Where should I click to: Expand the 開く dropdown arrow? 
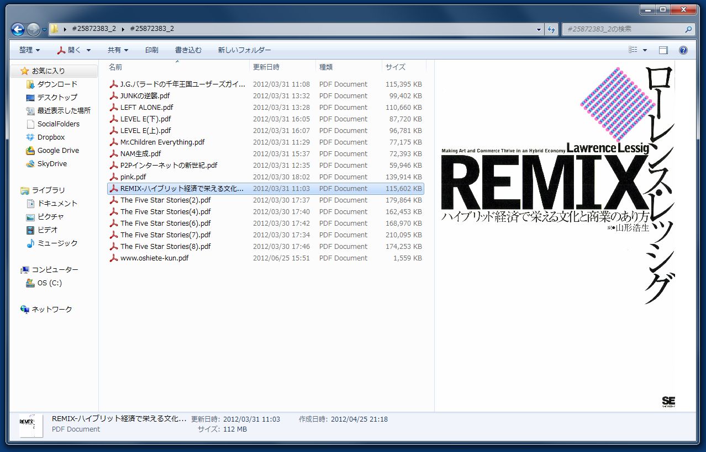pos(88,50)
